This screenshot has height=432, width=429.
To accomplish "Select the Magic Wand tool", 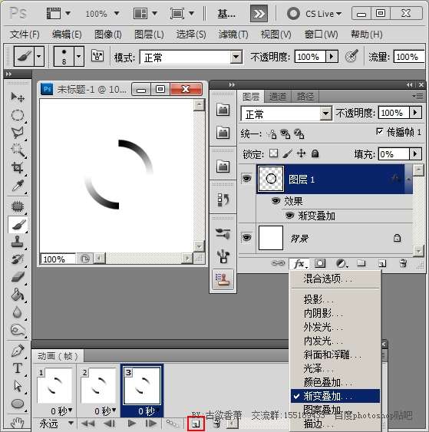I will [18, 150].
